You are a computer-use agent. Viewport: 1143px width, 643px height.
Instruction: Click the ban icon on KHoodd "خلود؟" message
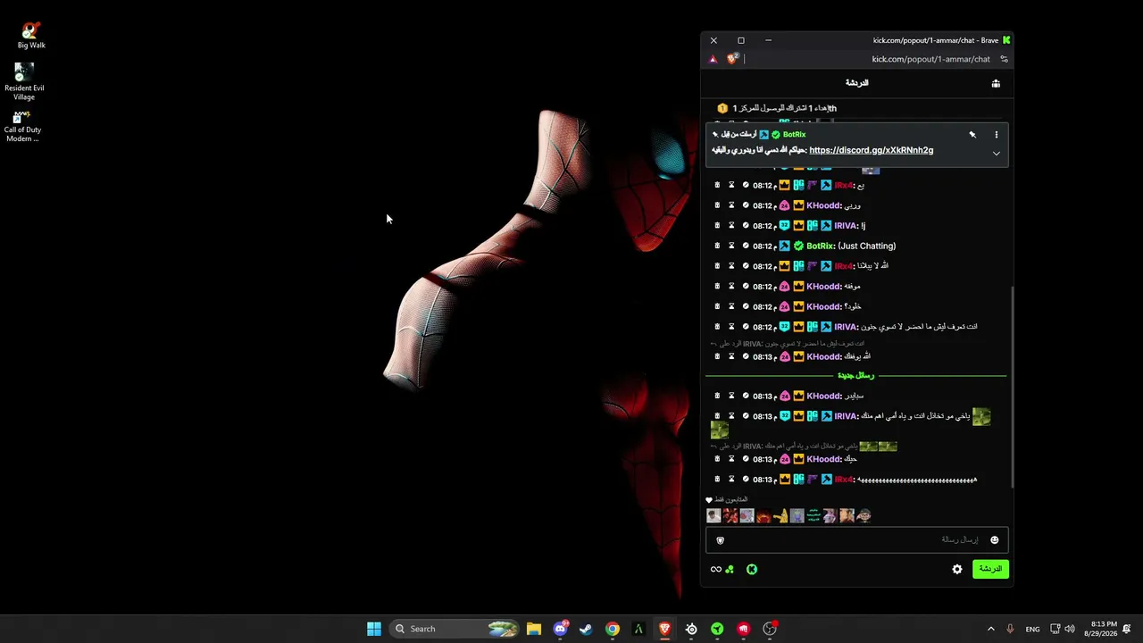[x=746, y=306]
